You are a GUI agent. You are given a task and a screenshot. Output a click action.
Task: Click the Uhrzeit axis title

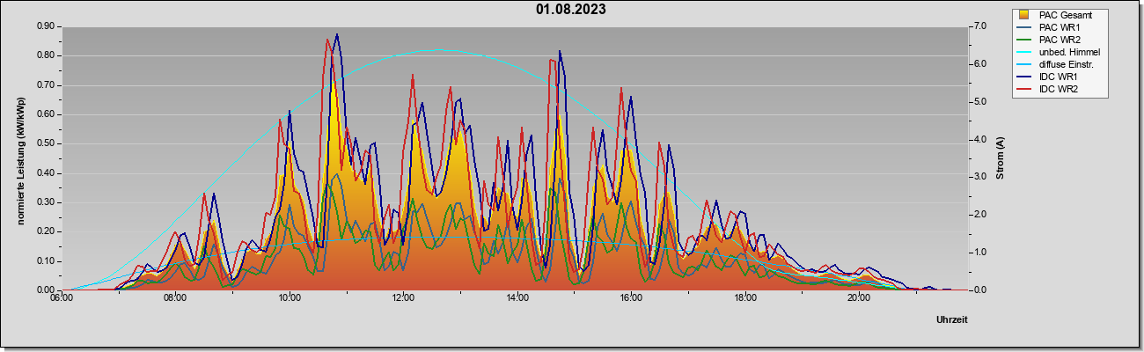click(x=951, y=320)
